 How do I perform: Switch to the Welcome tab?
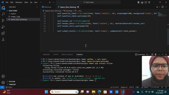[x=48, y=7]
